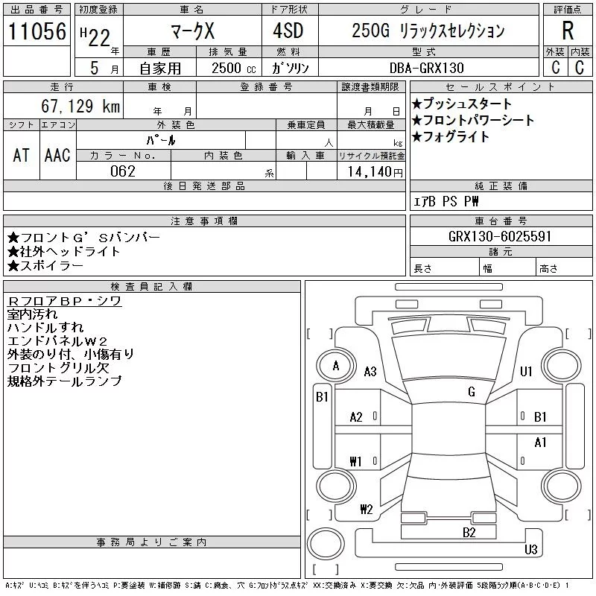Screen dimensions: 596x596
Task: Click the A1 scratch mark on diagram
Action: (540, 443)
